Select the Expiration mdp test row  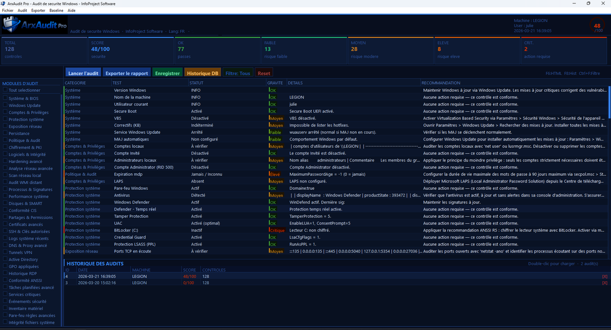pyautogui.click(x=335, y=174)
